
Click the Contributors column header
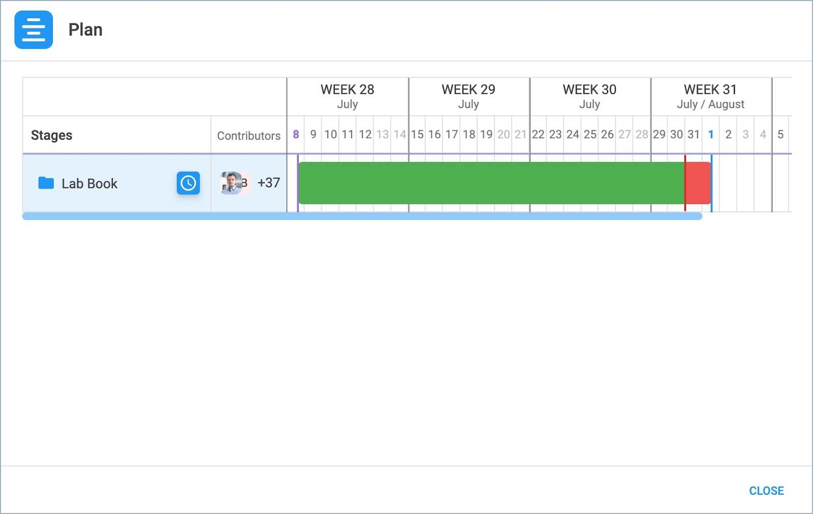[248, 136]
